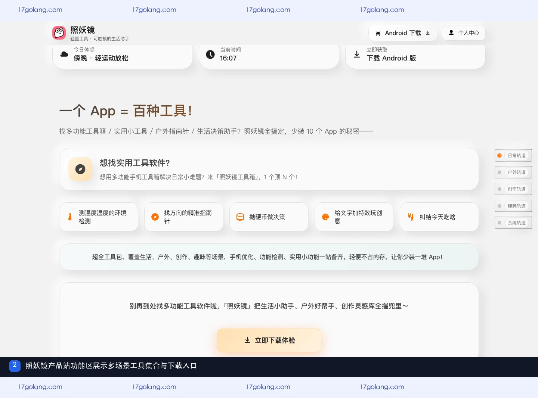Click the person icon beside 个人中心
The height and width of the screenshot is (398, 538).
click(x=451, y=33)
